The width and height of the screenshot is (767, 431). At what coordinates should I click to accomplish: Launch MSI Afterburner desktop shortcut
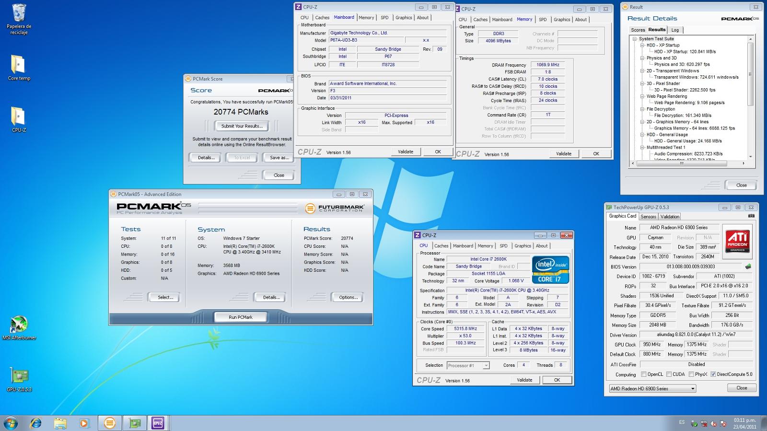pyautogui.click(x=19, y=328)
